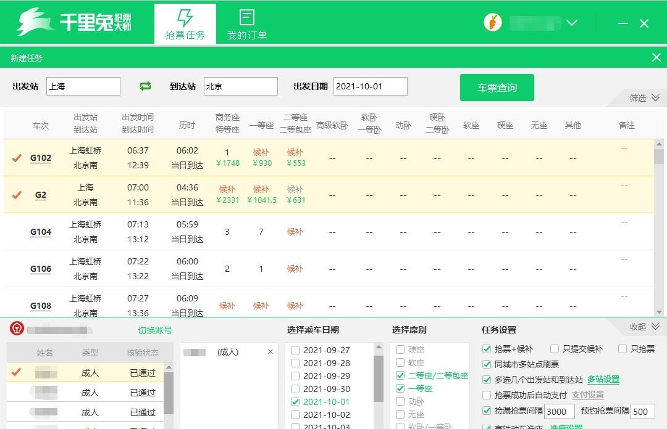Open G2 train number link
Screen dimensions: 667x429
click(40, 195)
